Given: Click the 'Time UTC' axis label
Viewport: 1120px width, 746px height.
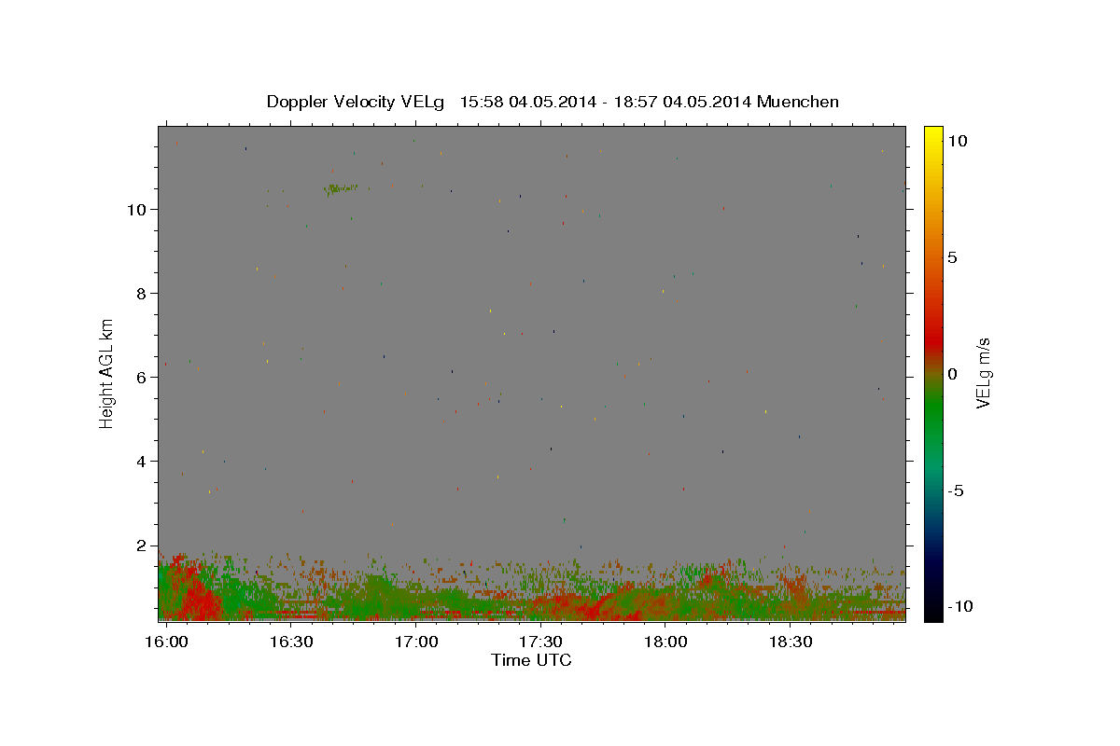Looking at the screenshot, I should 531,660.
